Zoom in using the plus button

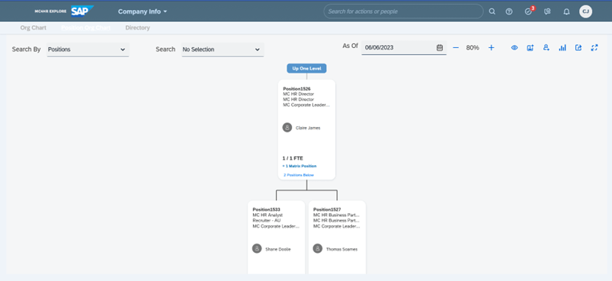pyautogui.click(x=492, y=47)
